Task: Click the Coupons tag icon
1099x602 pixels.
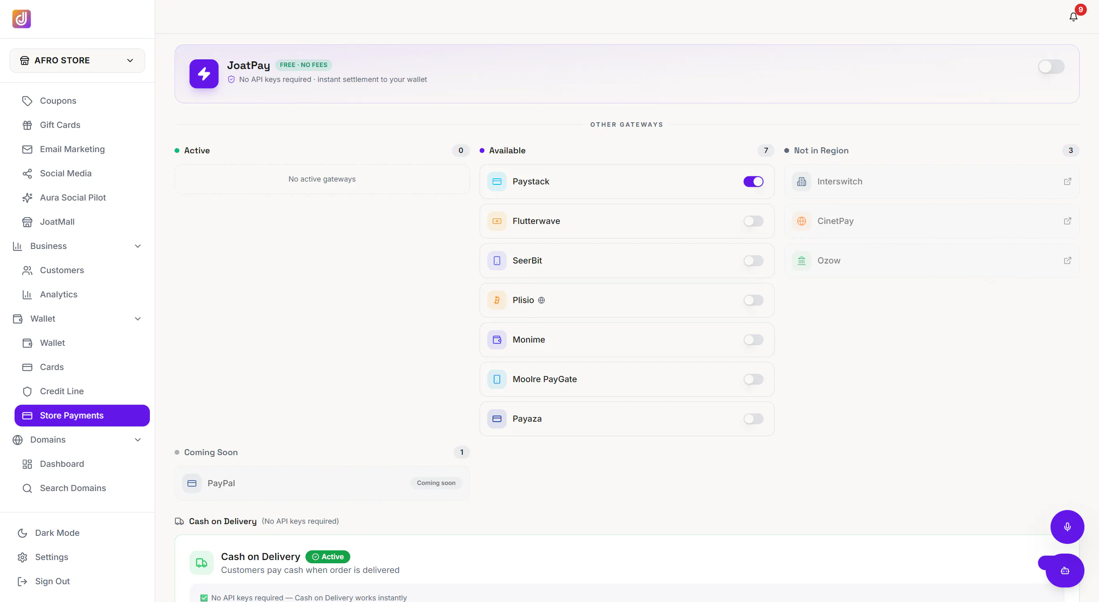Action: (27, 101)
